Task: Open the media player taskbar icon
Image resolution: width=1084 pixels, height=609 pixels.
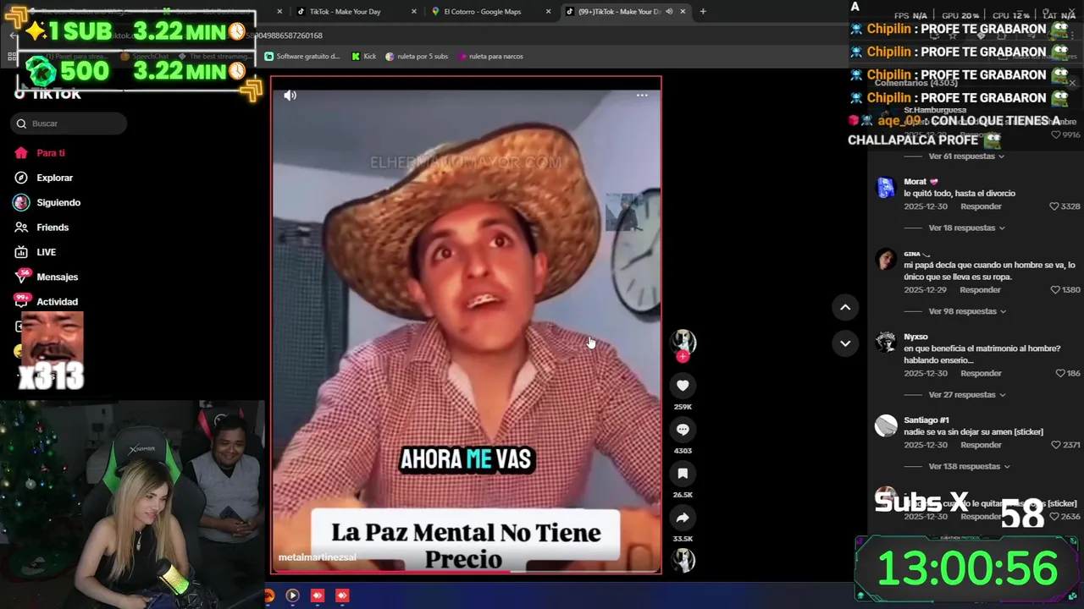Action: click(x=292, y=595)
